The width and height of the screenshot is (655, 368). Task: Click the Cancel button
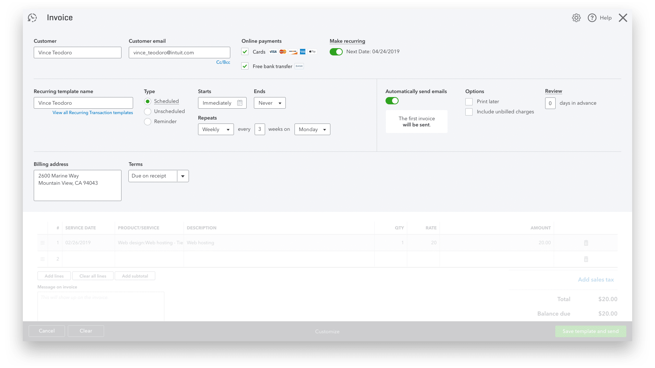47,331
